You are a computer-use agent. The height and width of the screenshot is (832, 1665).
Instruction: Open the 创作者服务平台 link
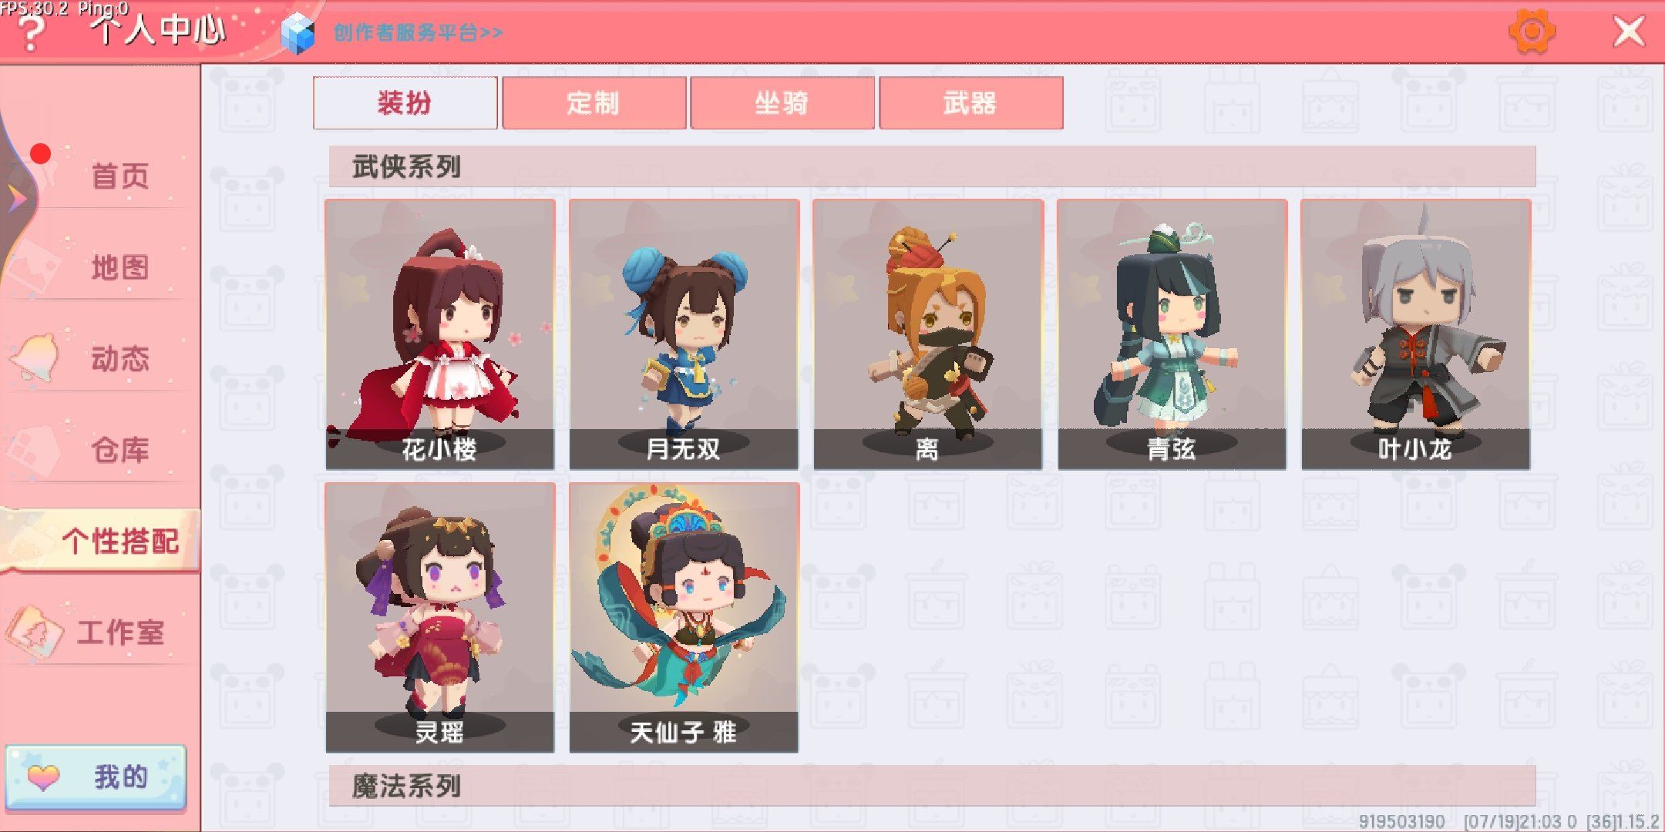tap(419, 33)
